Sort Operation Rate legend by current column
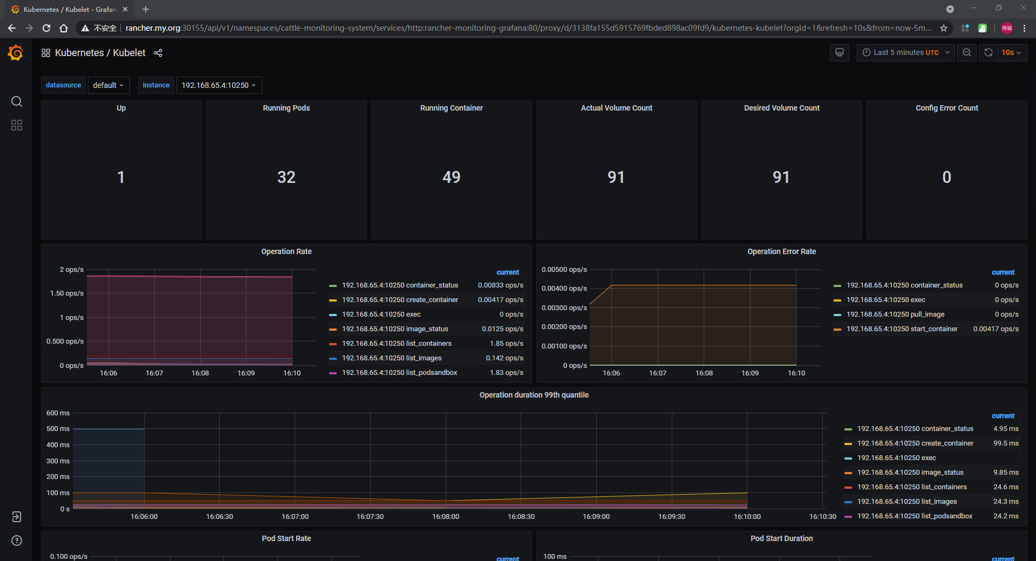Image resolution: width=1036 pixels, height=561 pixels. (508, 272)
